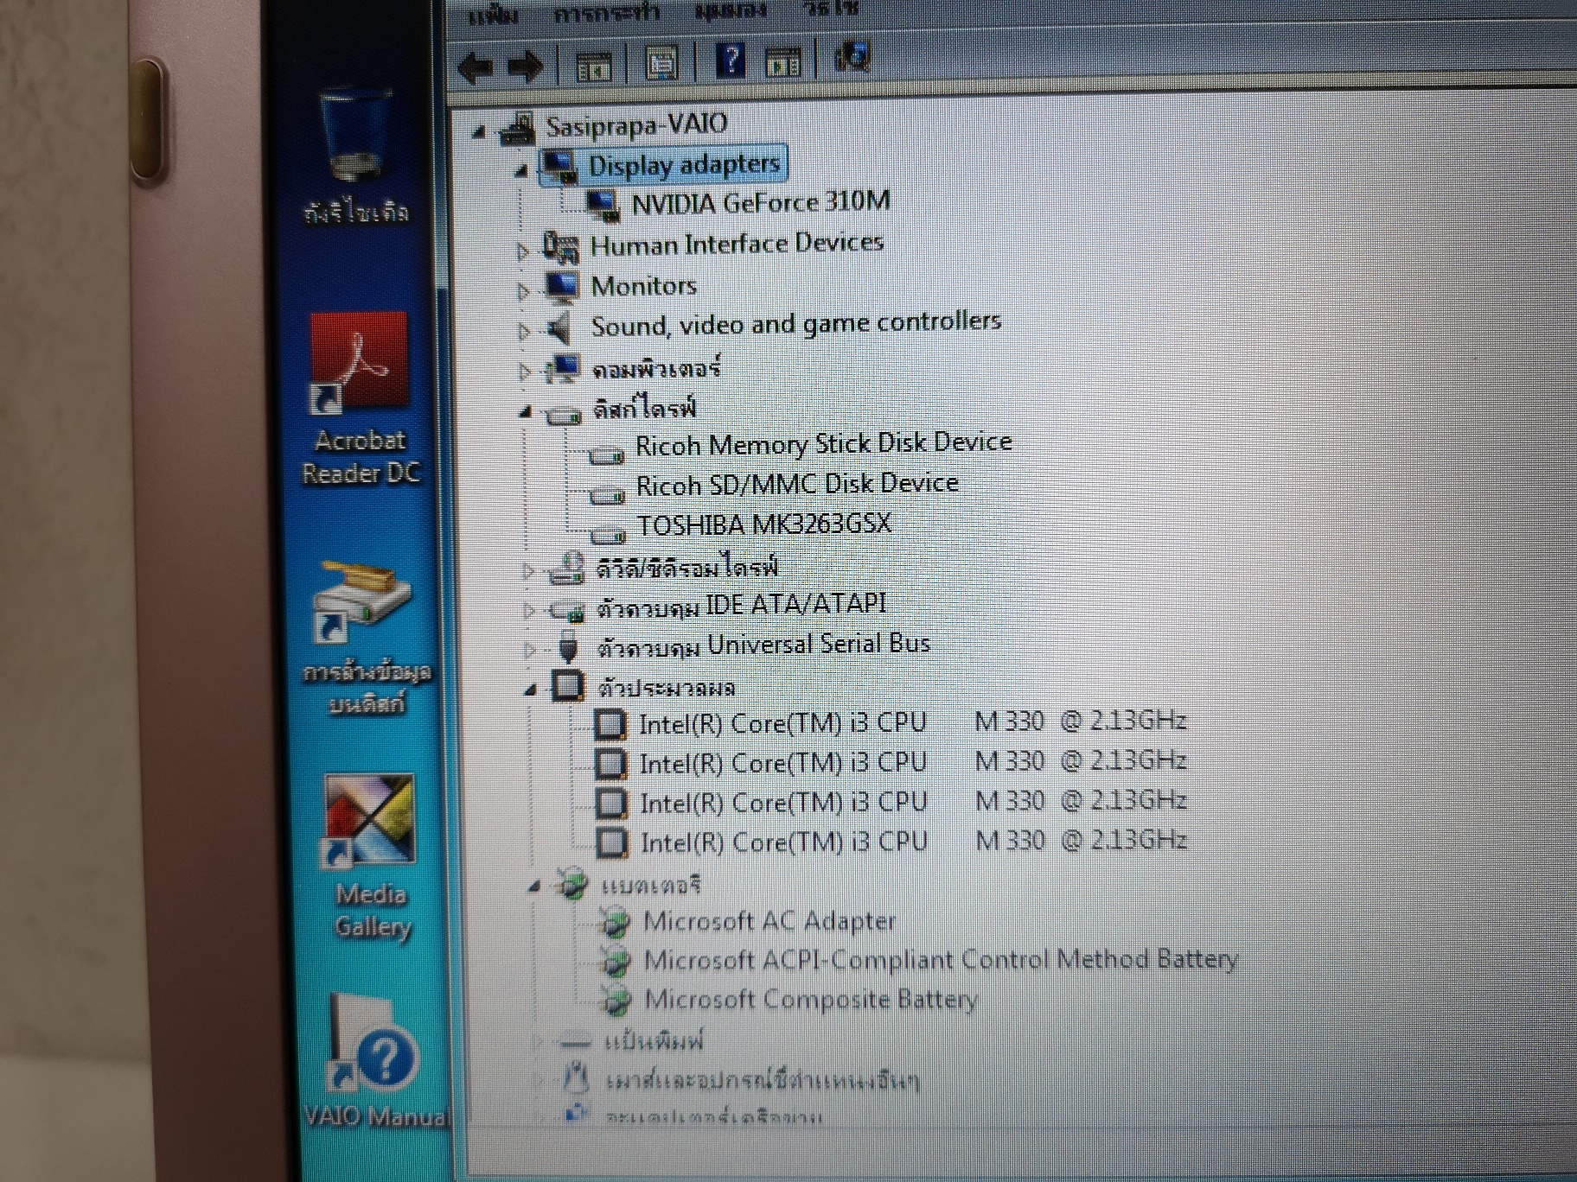Image resolution: width=1577 pixels, height=1182 pixels.
Task: Click the Help question mark toolbar icon
Action: click(x=731, y=62)
